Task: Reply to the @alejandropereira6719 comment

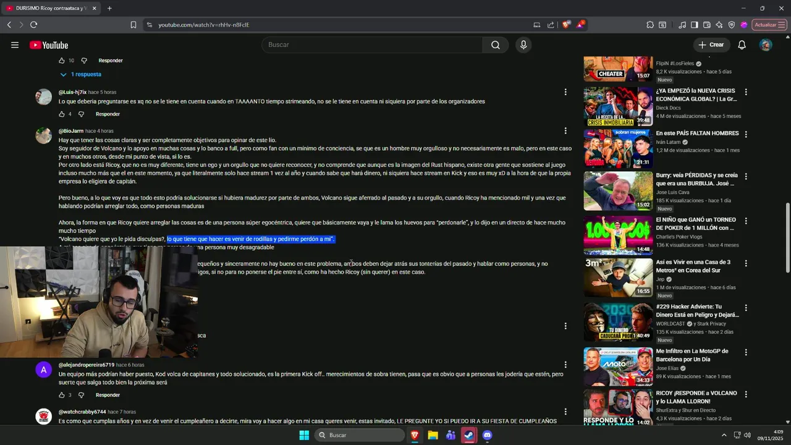Action: point(108,395)
